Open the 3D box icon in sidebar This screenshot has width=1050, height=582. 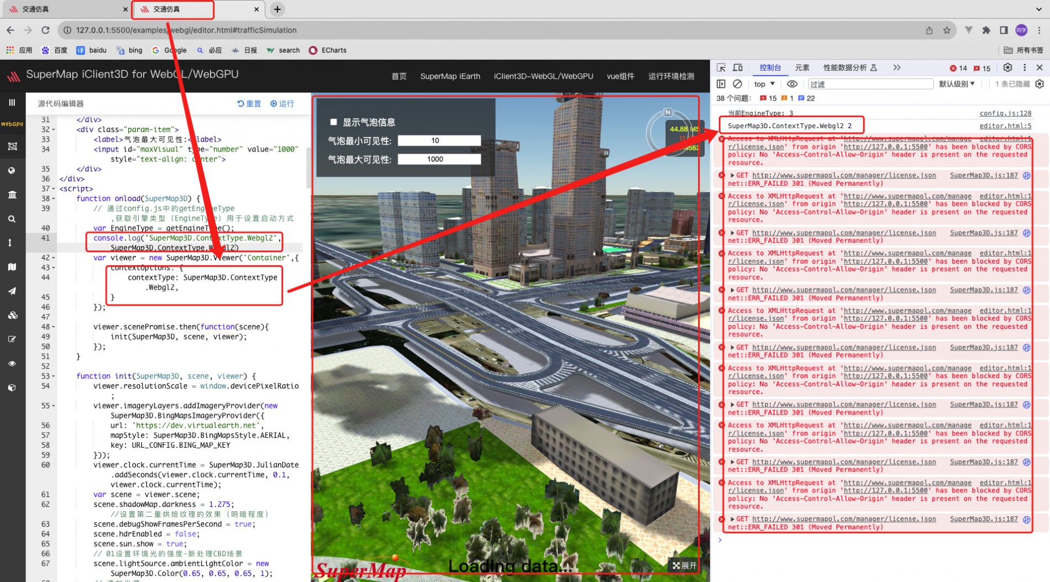[12, 388]
